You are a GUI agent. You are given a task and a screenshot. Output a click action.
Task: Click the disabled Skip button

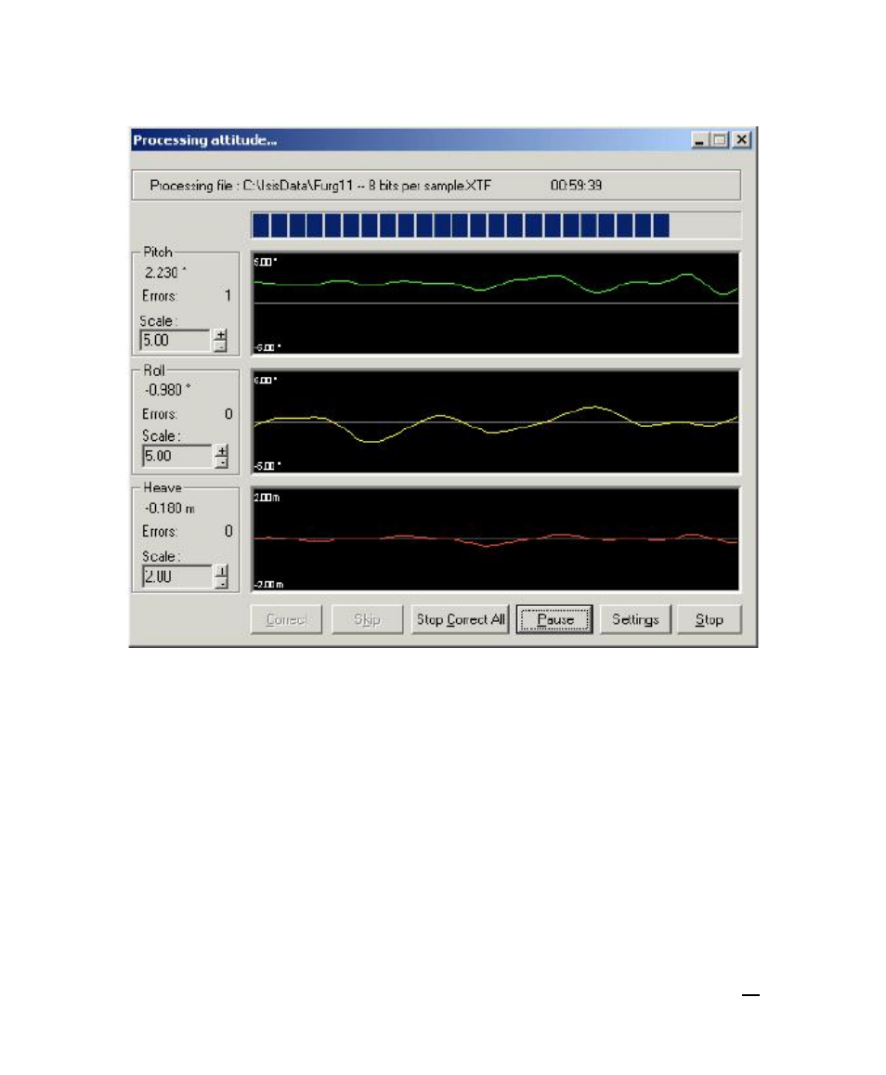point(367,619)
